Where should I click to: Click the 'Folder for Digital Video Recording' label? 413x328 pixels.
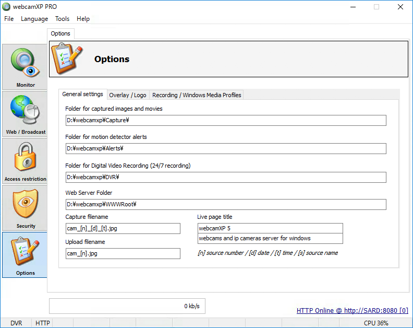coord(128,166)
